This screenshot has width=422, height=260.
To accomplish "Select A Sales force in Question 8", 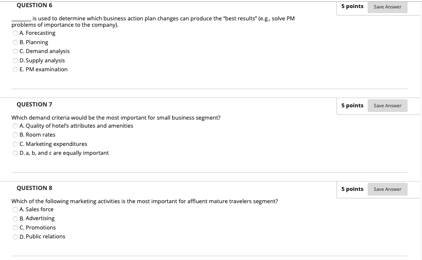I will pos(15,209).
